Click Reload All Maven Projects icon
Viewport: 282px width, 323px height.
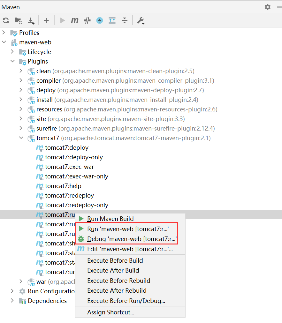6,20
